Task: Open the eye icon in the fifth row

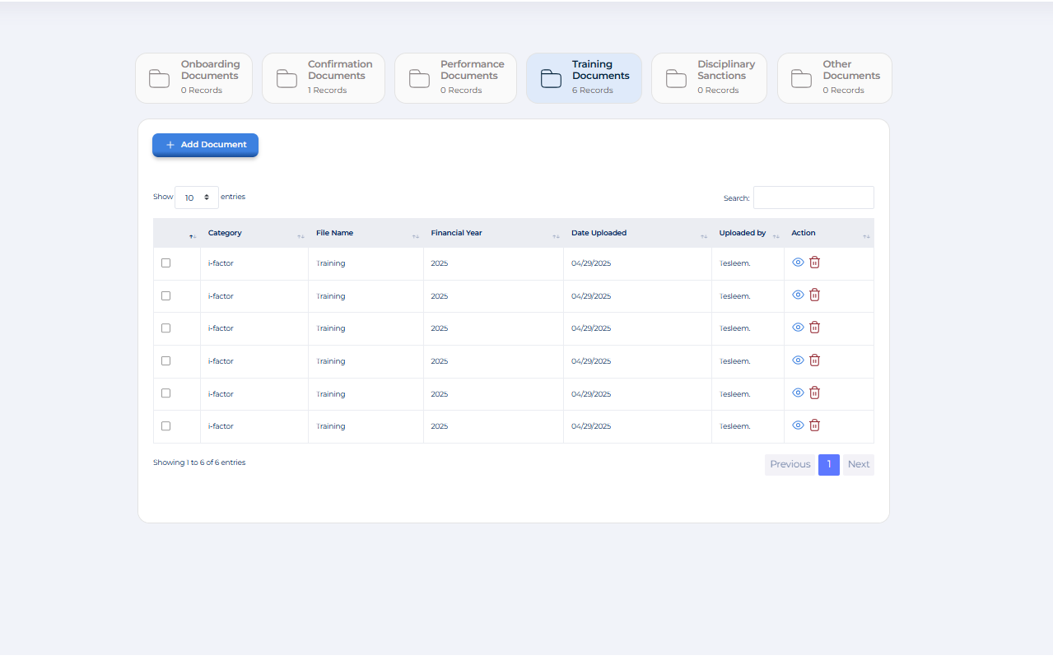Action: [797, 393]
